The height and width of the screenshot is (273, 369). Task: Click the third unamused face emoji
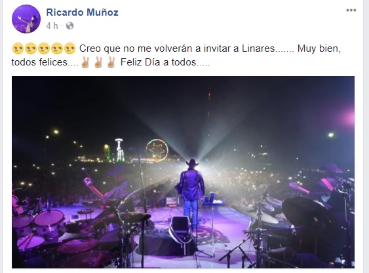point(44,48)
